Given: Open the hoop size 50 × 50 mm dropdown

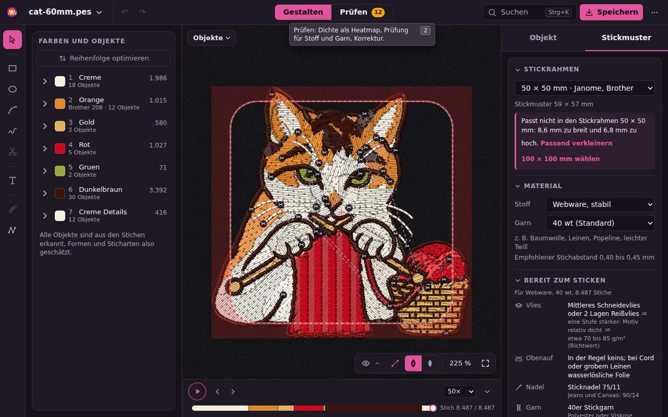Looking at the screenshot, I should click(x=584, y=88).
